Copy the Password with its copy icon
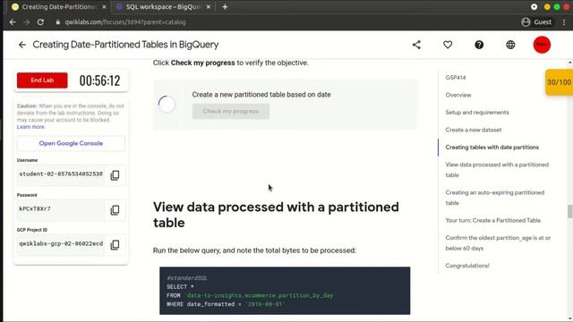Viewport: 573px width, 322px height. 115,210
